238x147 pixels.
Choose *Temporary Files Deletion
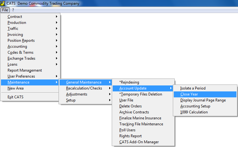143,94
